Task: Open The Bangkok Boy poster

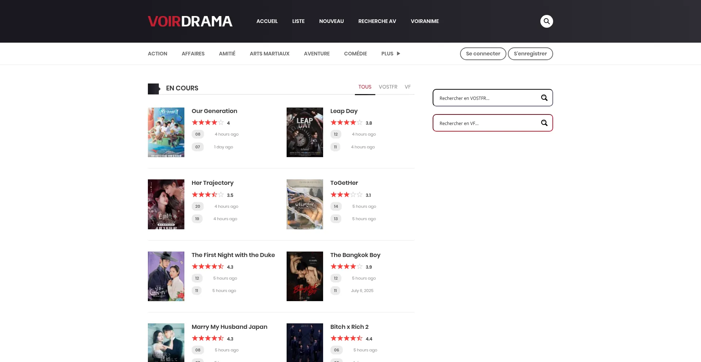Action: coord(304,276)
